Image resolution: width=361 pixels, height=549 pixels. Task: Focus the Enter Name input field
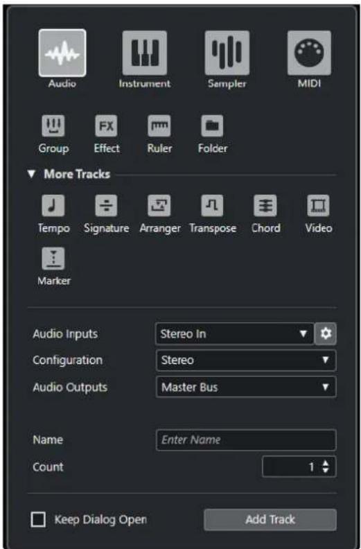(246, 439)
